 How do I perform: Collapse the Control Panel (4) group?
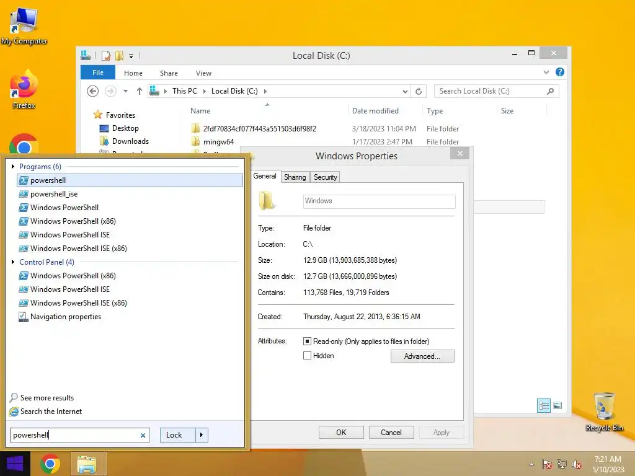click(12, 262)
